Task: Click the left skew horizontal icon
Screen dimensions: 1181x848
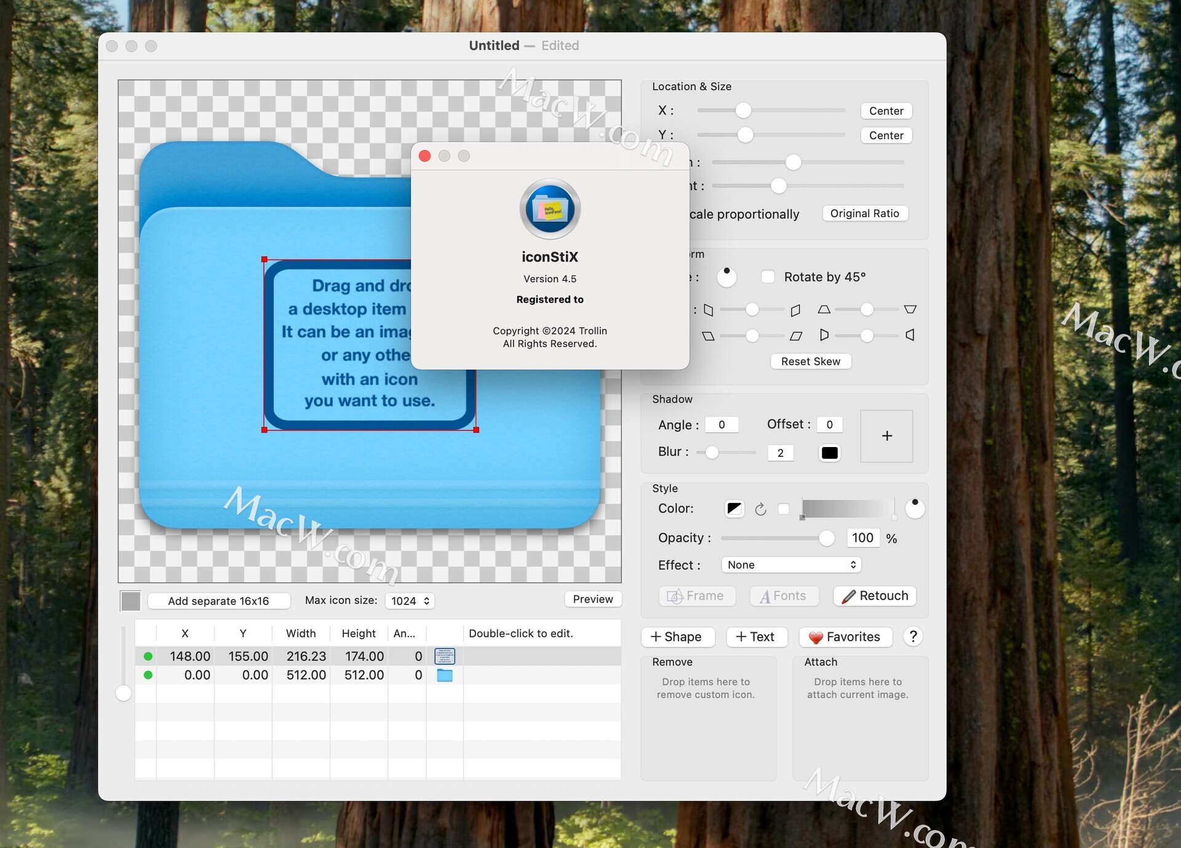Action: (709, 310)
